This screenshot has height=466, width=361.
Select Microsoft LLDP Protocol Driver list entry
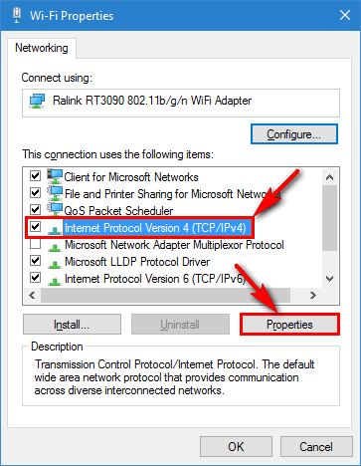[x=137, y=262]
